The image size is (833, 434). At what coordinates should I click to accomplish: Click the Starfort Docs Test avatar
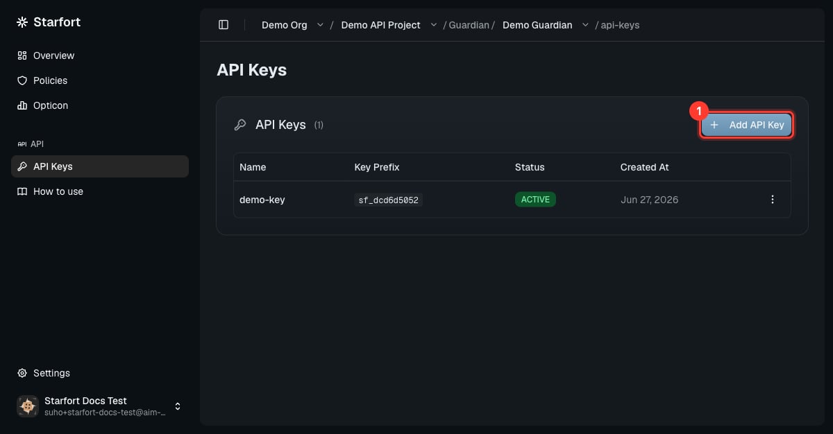pos(28,406)
